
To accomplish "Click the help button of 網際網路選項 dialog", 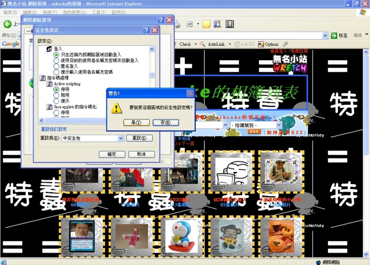I will pyautogui.click(x=160, y=20).
